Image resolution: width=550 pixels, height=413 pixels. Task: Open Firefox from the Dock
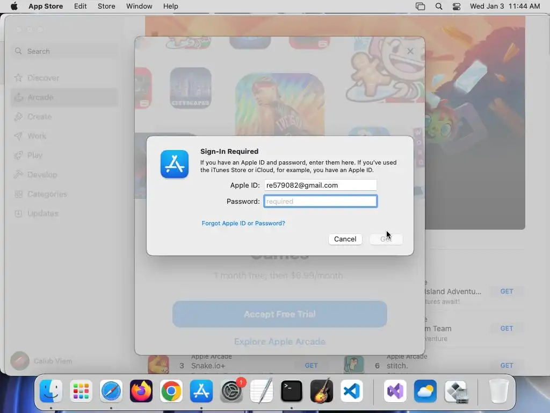click(x=141, y=391)
